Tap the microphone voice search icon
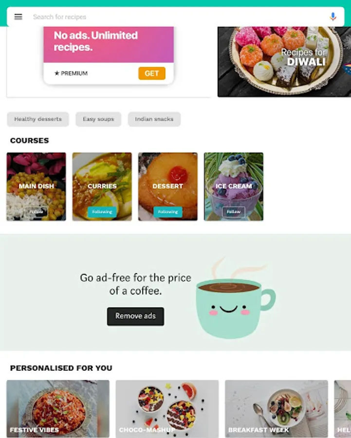351x438 pixels. (x=333, y=17)
